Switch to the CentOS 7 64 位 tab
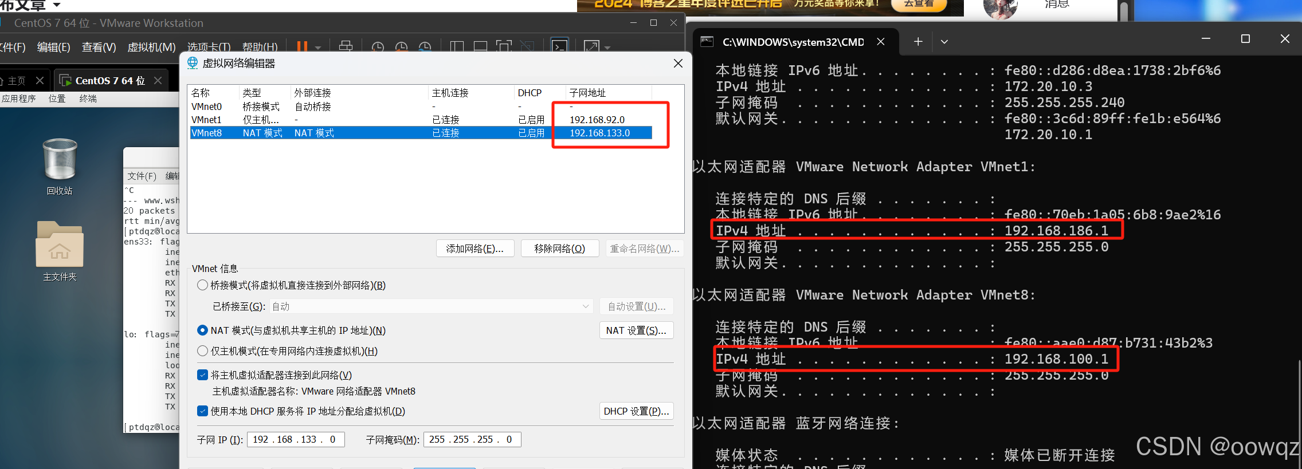Image resolution: width=1302 pixels, height=469 pixels. (110, 81)
